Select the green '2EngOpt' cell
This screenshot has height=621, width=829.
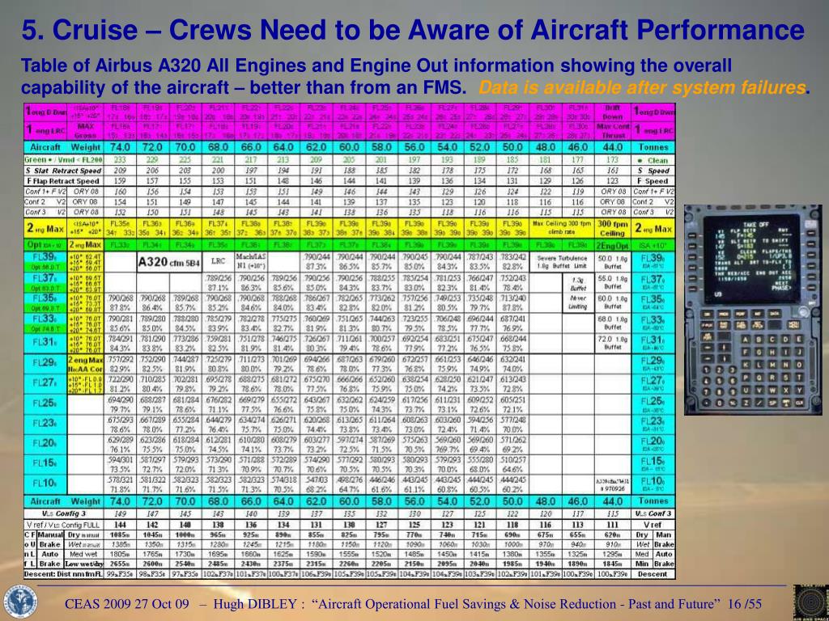[613, 246]
